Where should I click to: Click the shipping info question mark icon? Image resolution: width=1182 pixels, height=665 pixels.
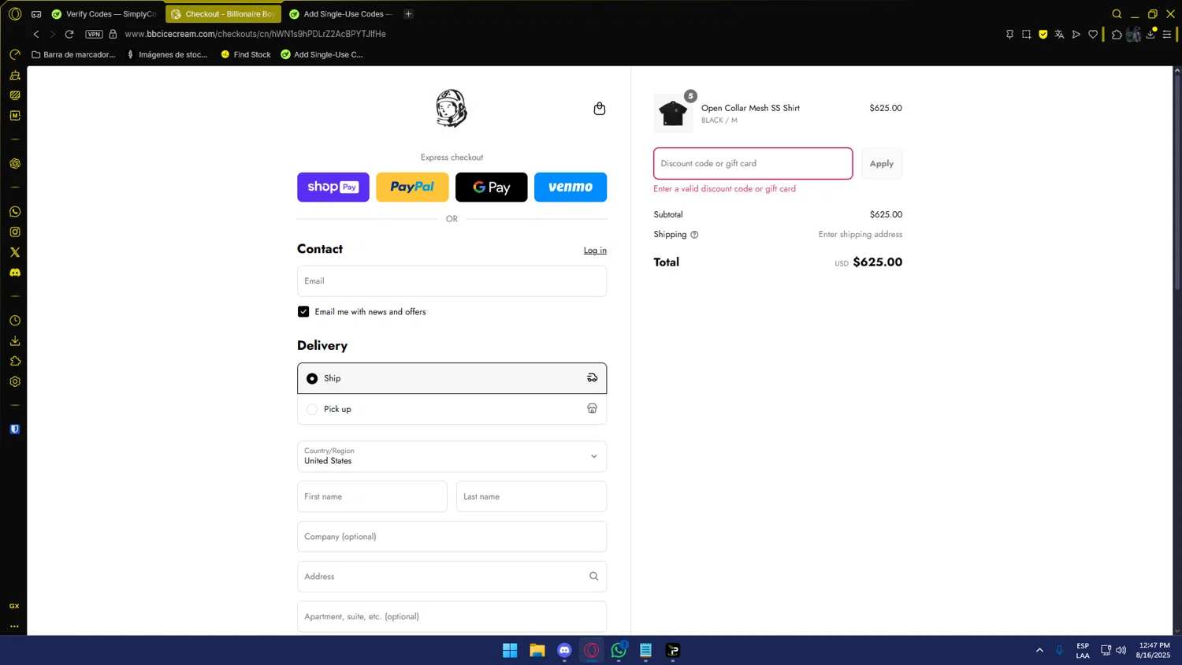(694, 235)
